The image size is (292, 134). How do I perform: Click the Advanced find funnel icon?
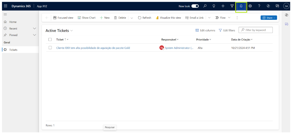(232, 6)
